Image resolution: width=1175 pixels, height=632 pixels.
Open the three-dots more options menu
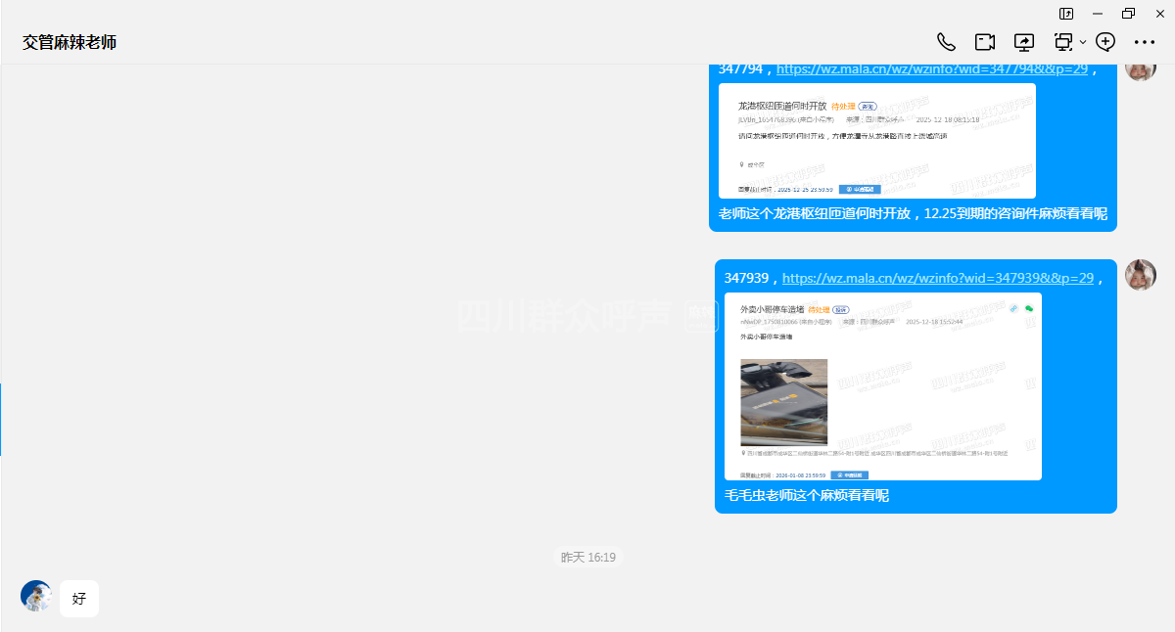[1145, 42]
